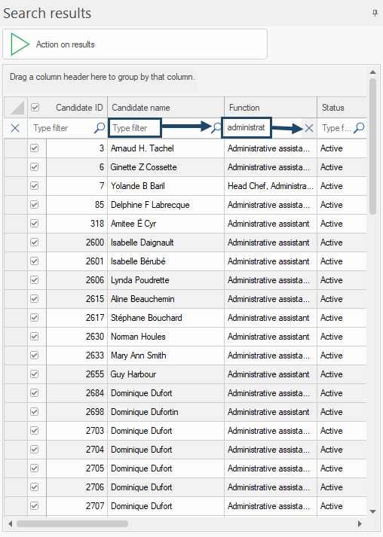
Task: Select the Delphine F Labrecque name cell
Action: pos(166,205)
